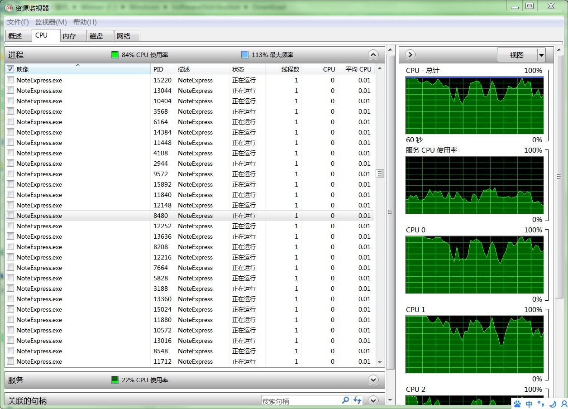
Task: Check the NoteExpress.exe row with PID 10404
Action: tap(10, 101)
